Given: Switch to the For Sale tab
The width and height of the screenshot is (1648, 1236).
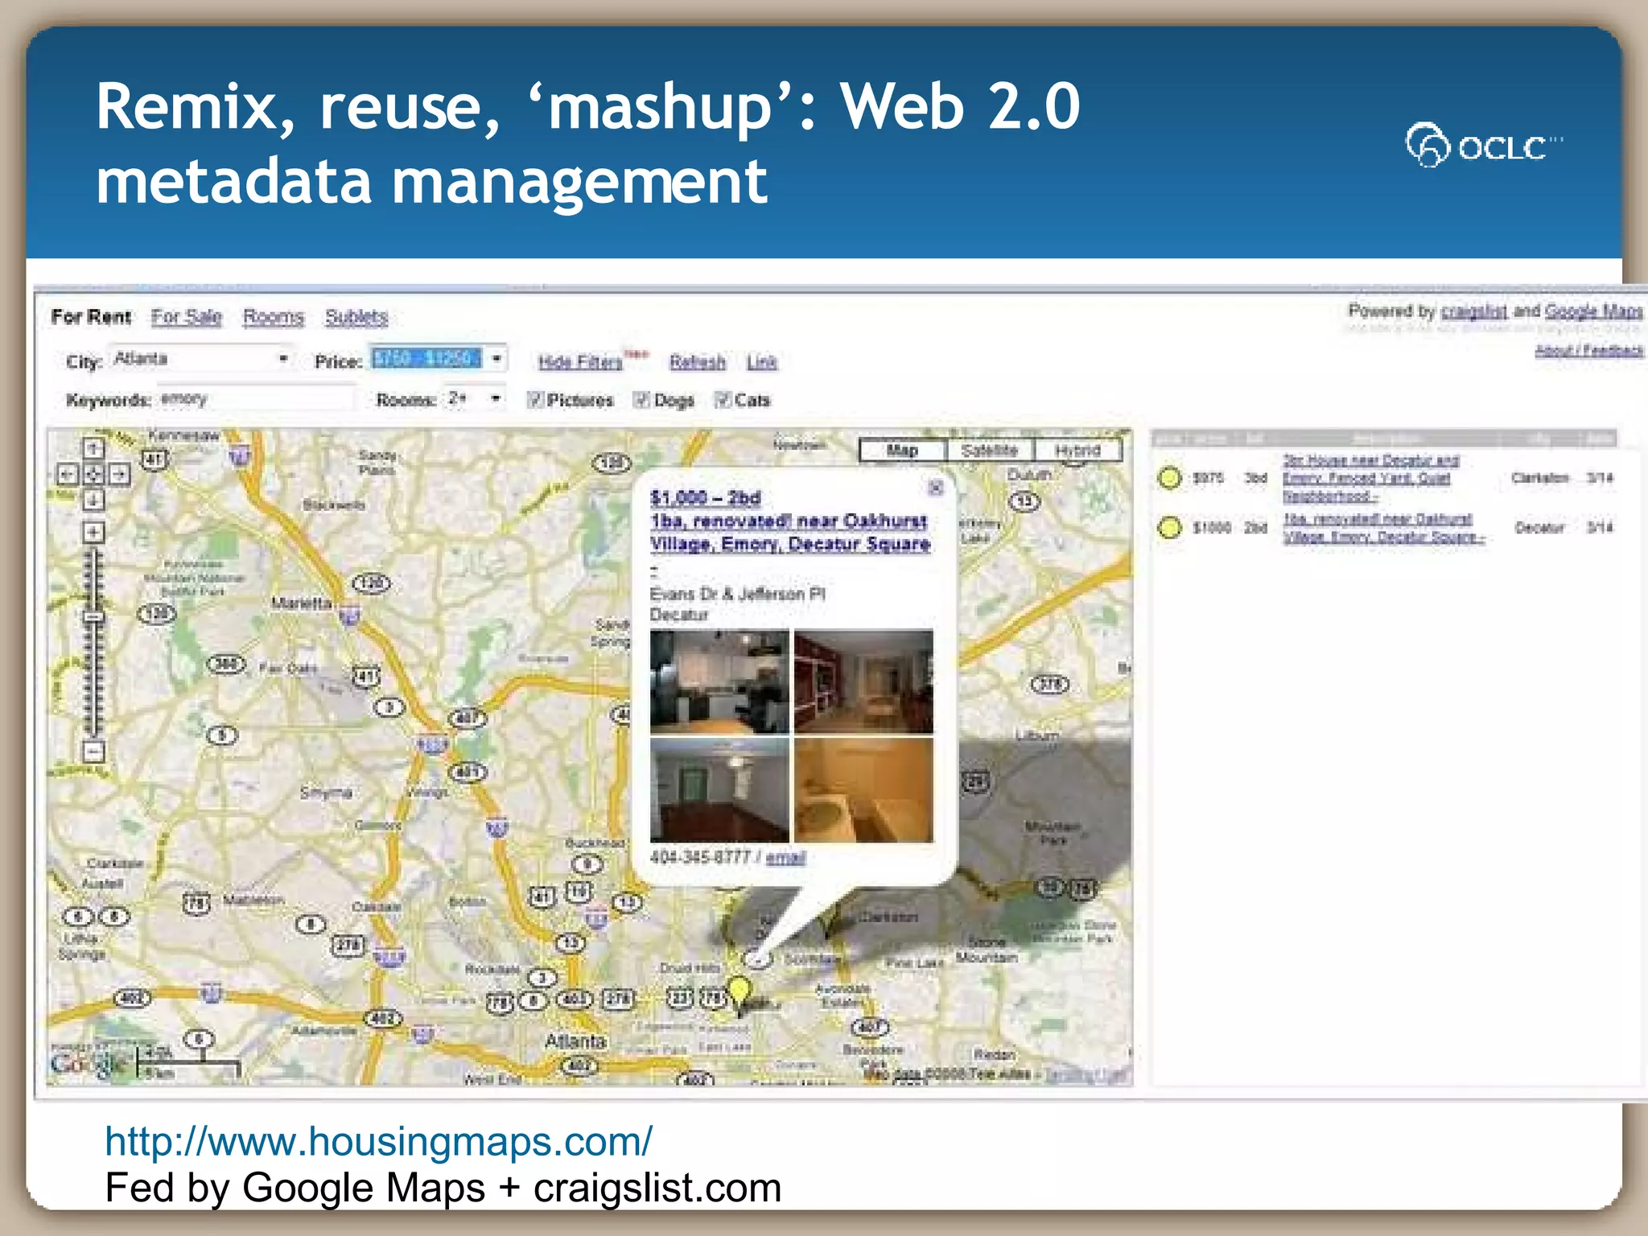Looking at the screenshot, I should tap(187, 317).
